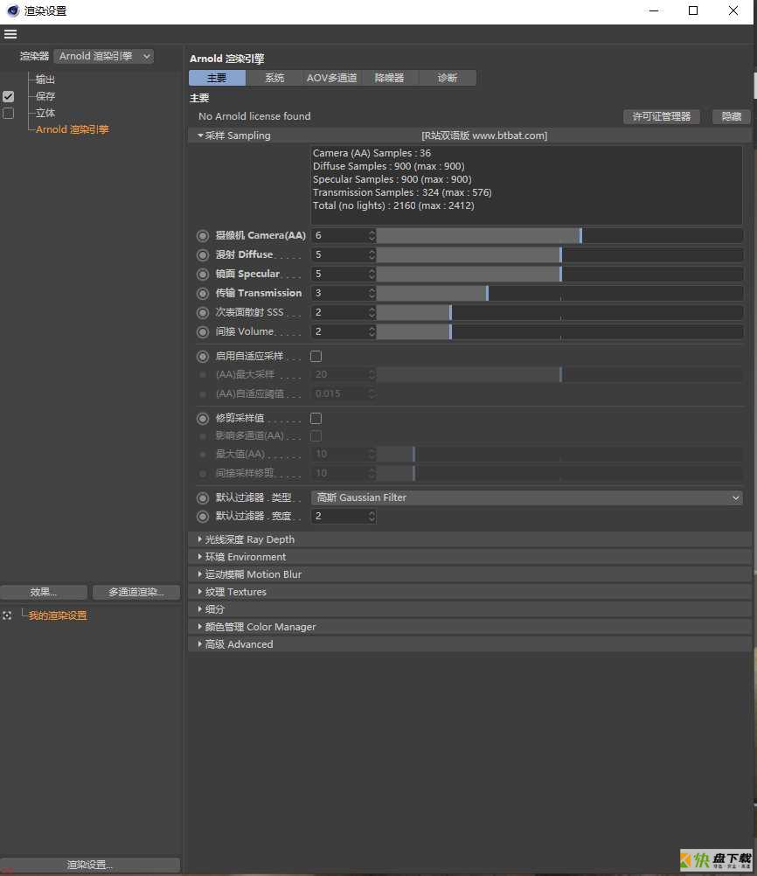Toggle animation dot for 次表面散射 SSS
The height and width of the screenshot is (876, 757).
point(203,313)
